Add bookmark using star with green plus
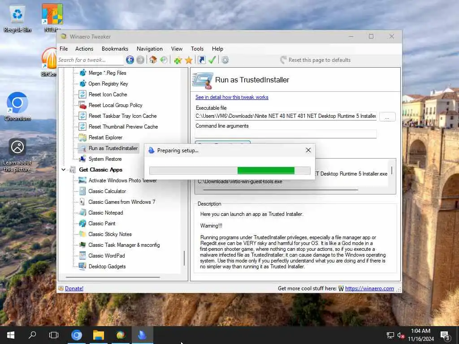 coord(178,60)
